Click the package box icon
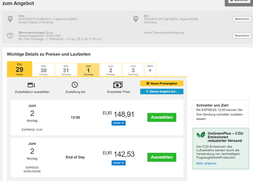Screen dimensions: 253x181 coord(10,36)
